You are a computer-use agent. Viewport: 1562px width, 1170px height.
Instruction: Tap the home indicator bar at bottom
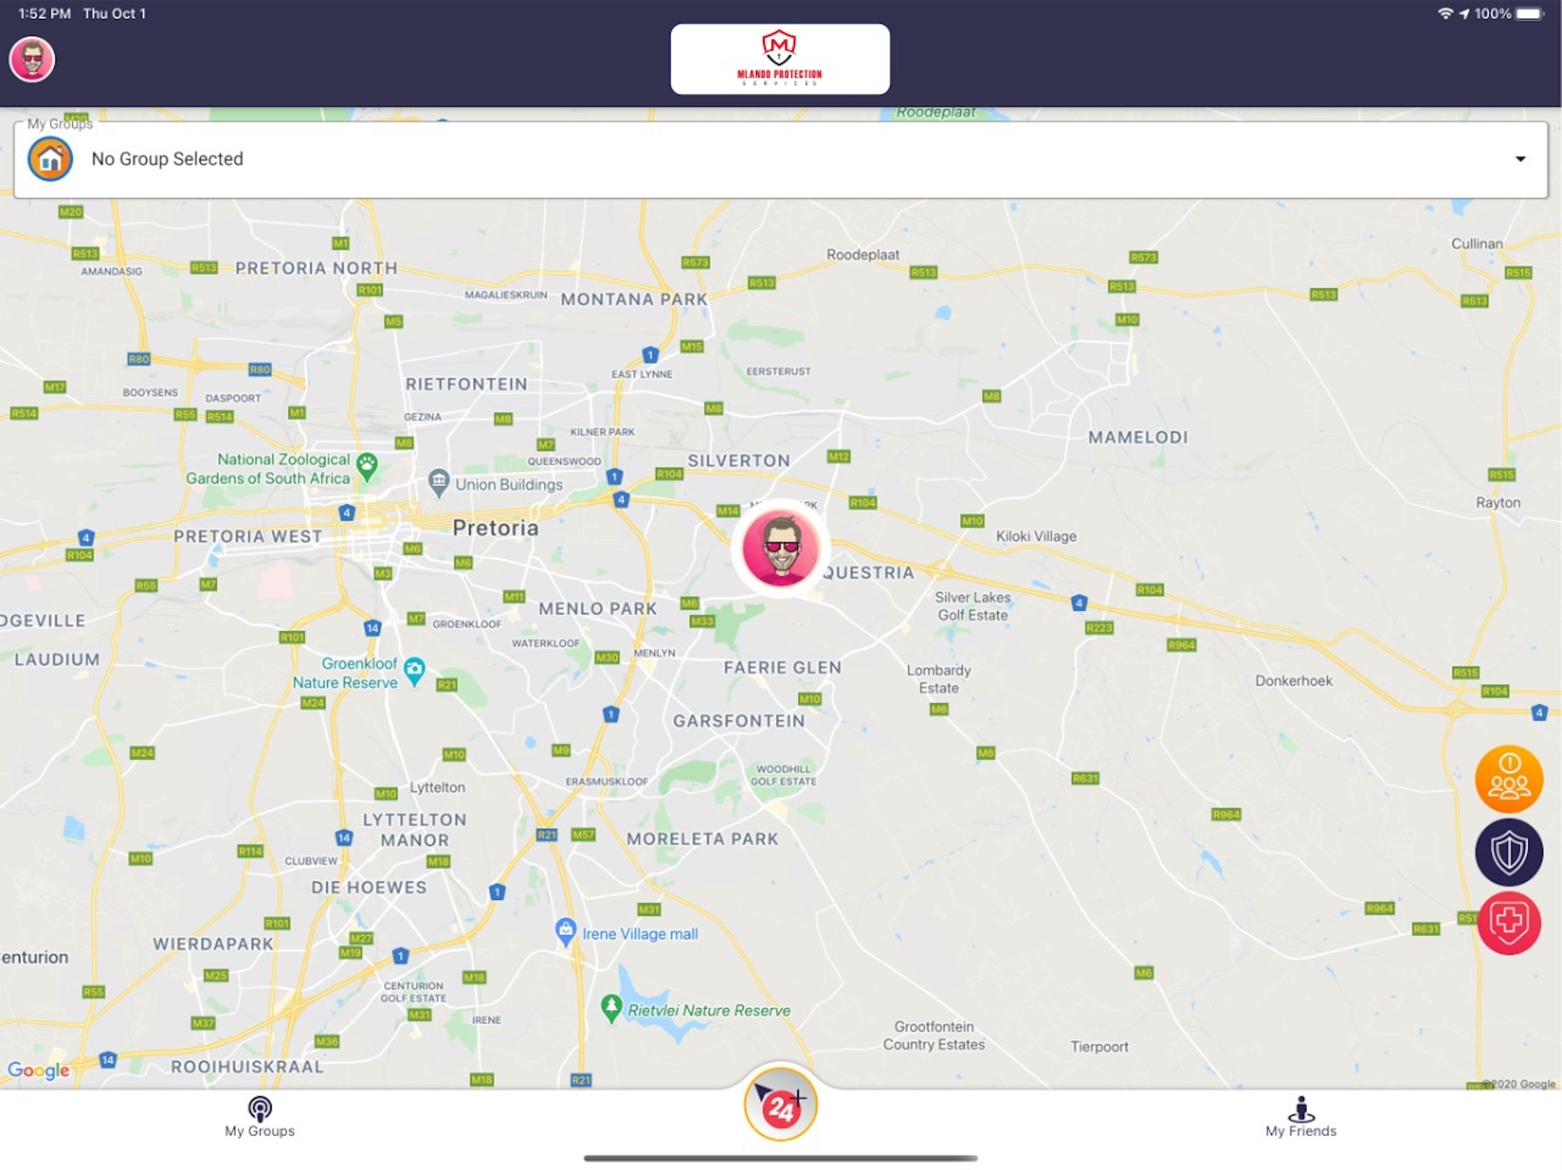coord(780,1157)
